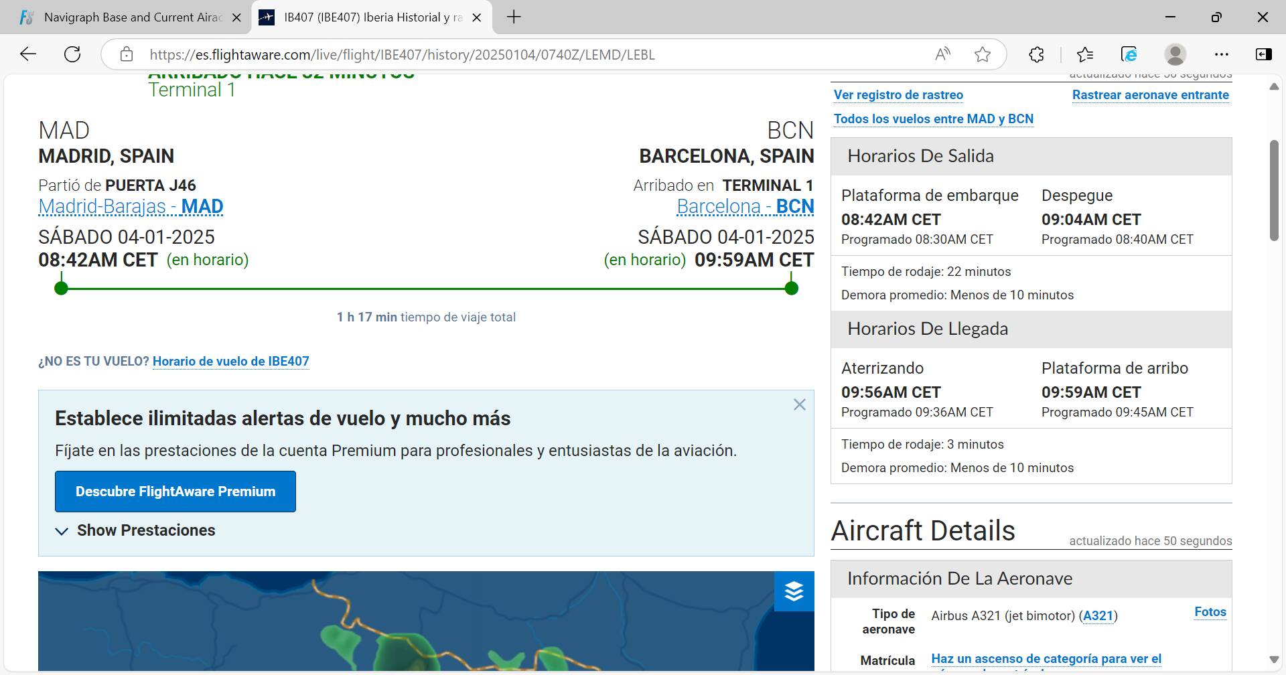Open browser Settings and more menu

click(1222, 54)
